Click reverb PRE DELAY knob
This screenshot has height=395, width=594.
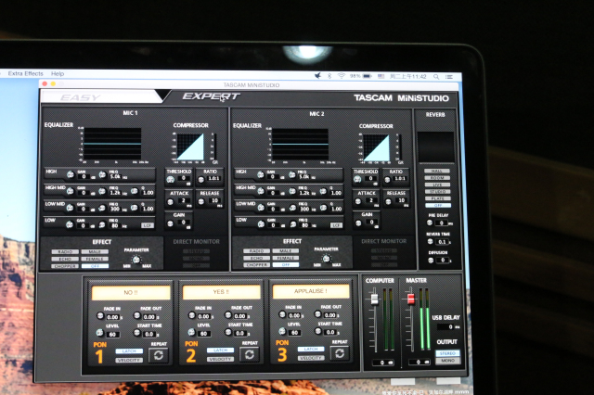pos(430,223)
